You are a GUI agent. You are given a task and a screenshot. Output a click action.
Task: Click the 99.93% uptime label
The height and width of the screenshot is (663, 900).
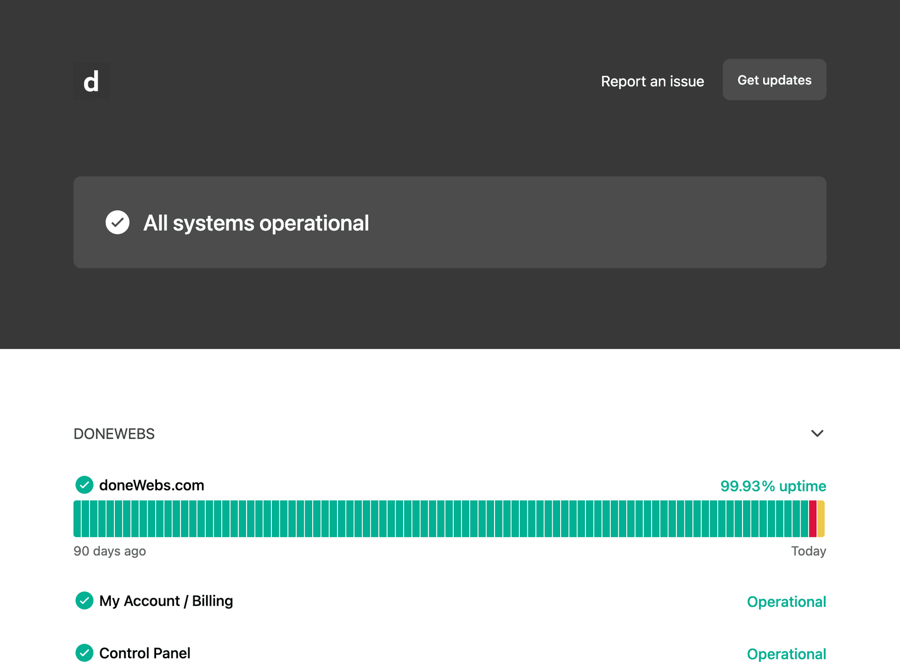773,486
